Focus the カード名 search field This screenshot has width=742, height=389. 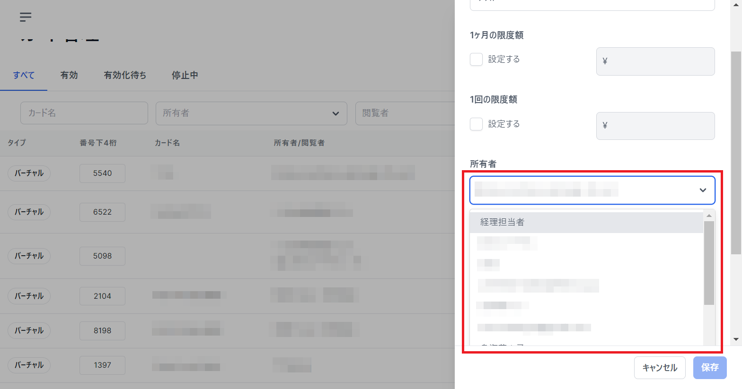click(84, 113)
